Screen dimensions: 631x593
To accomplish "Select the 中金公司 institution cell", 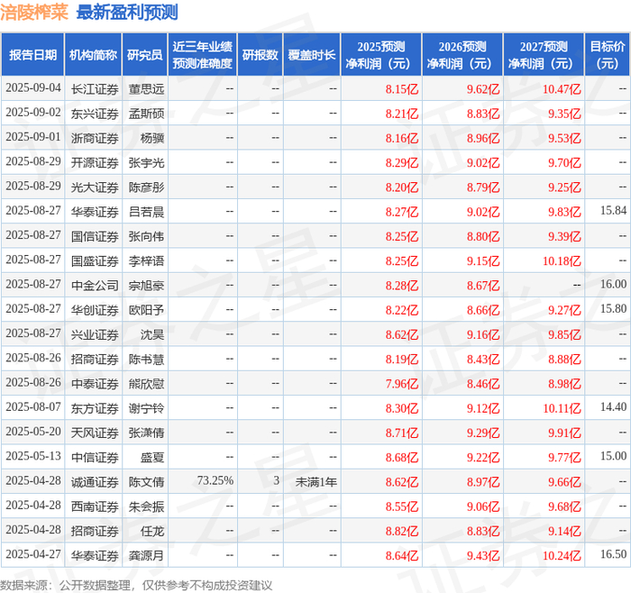I will 95,286.
